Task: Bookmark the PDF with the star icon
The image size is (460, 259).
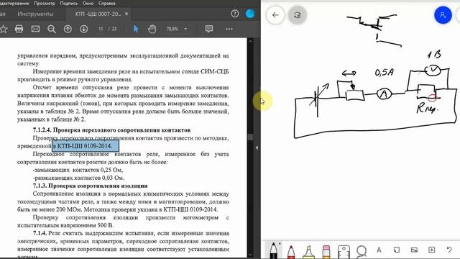Action: (x=4, y=29)
